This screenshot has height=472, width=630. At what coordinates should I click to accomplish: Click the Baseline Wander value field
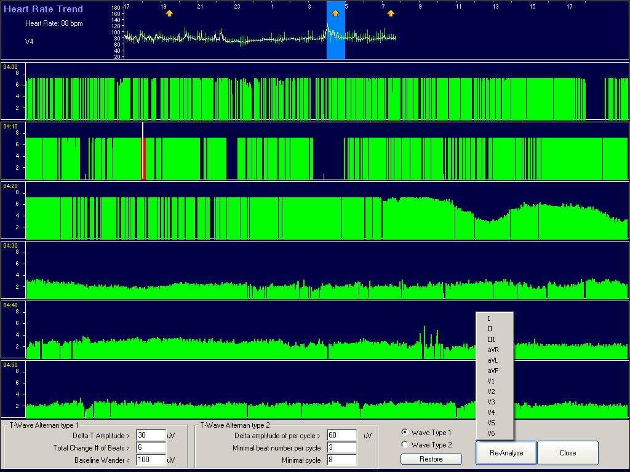[151, 460]
